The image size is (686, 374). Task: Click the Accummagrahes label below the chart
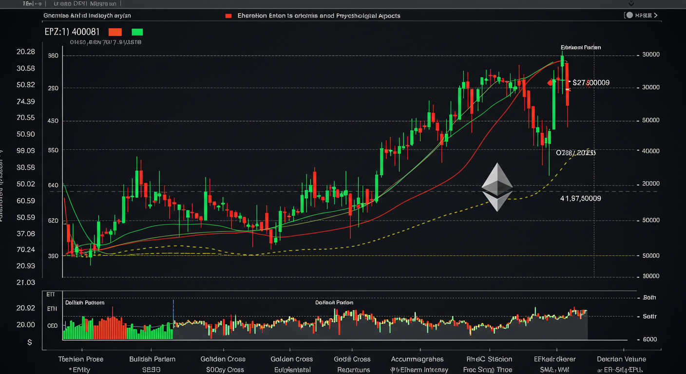[417, 359]
